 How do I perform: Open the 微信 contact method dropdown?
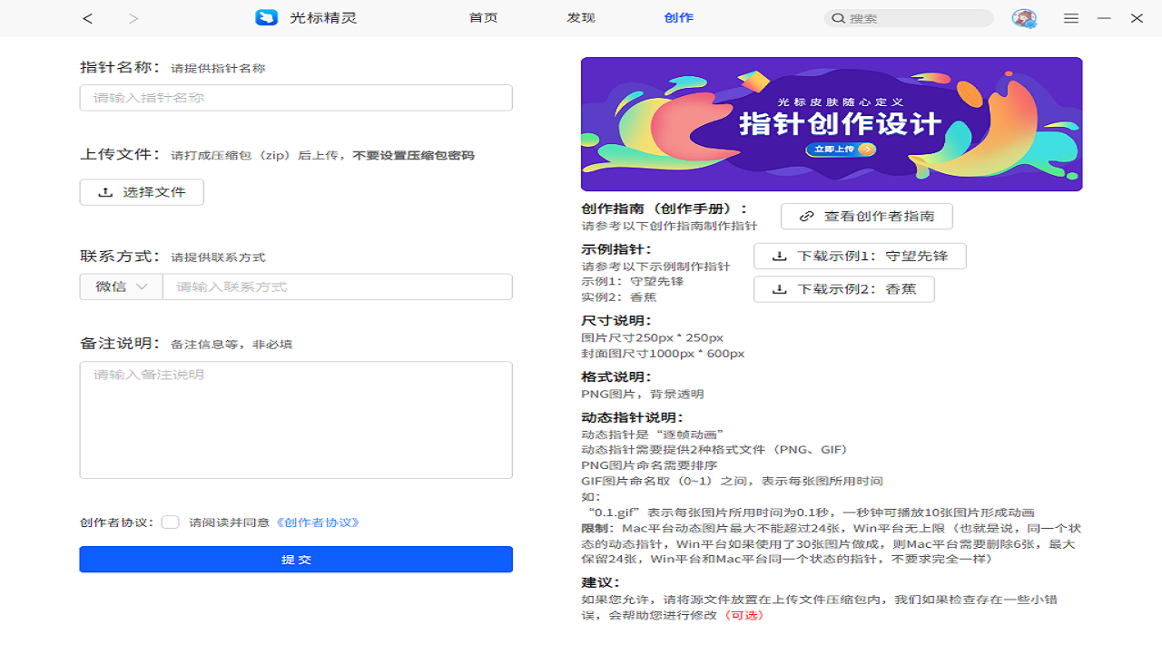click(121, 287)
